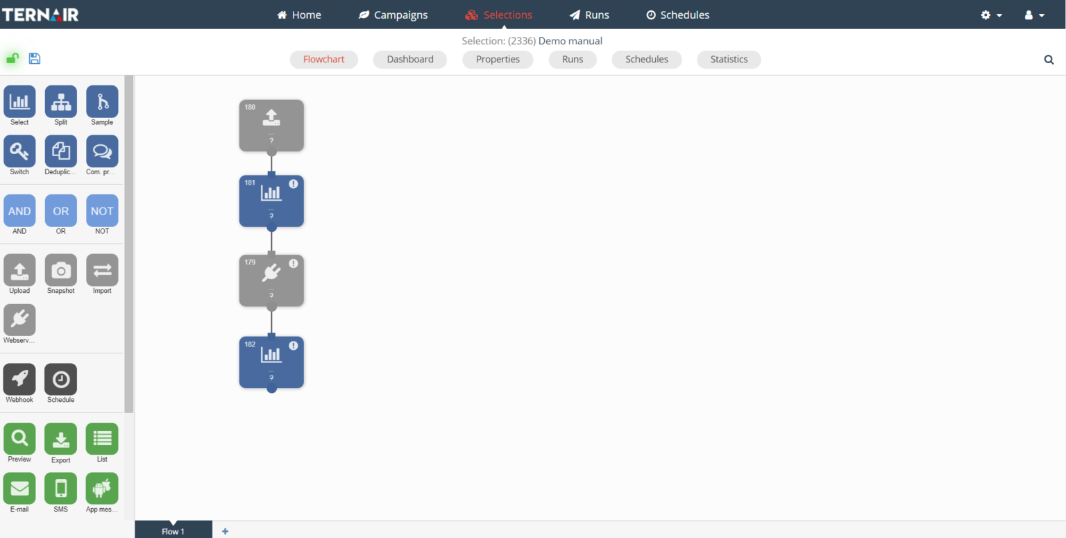Pick the Preview output block

[x=19, y=439]
